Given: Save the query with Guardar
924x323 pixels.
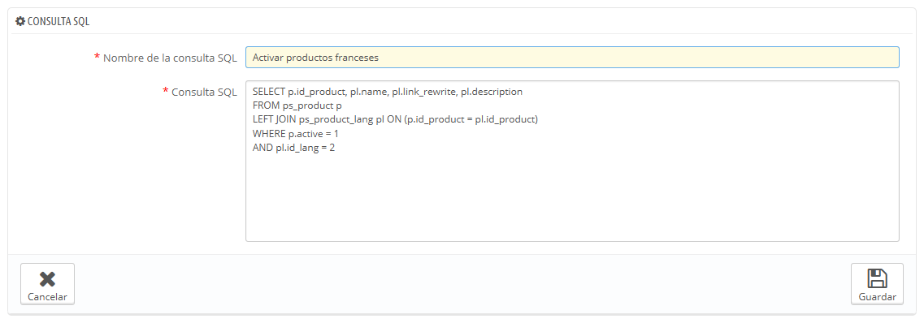Looking at the screenshot, I should click(x=877, y=283).
